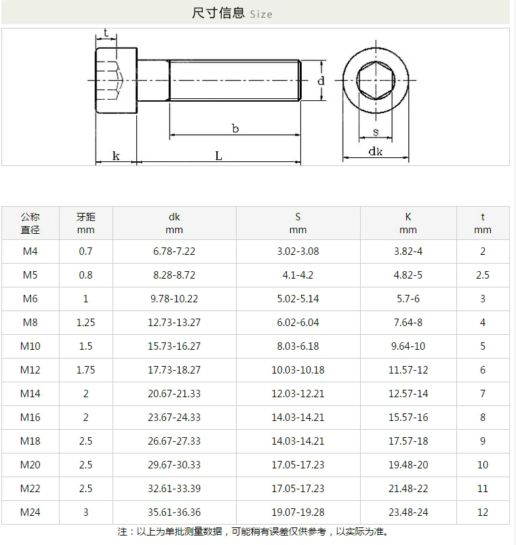Click the M14 row label

click(31, 393)
